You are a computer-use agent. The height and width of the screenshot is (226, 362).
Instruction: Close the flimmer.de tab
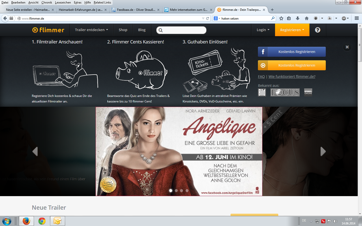[x=264, y=10]
